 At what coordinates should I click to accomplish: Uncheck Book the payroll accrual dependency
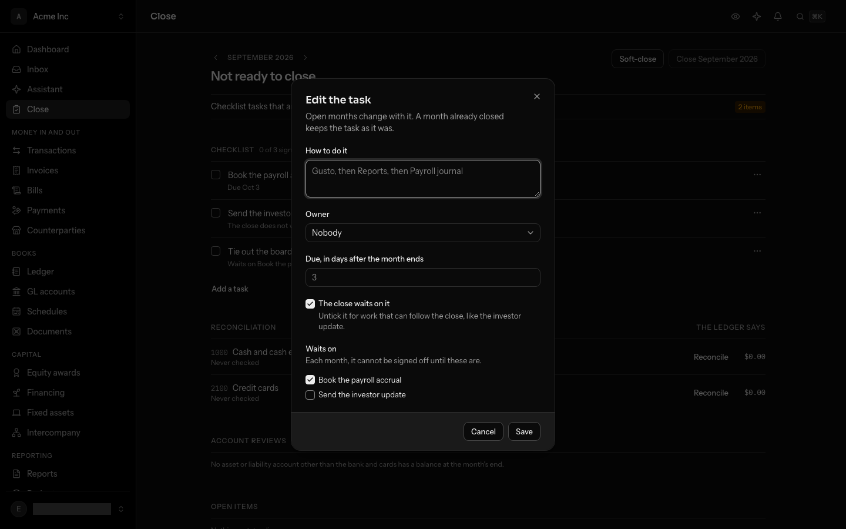tap(310, 380)
